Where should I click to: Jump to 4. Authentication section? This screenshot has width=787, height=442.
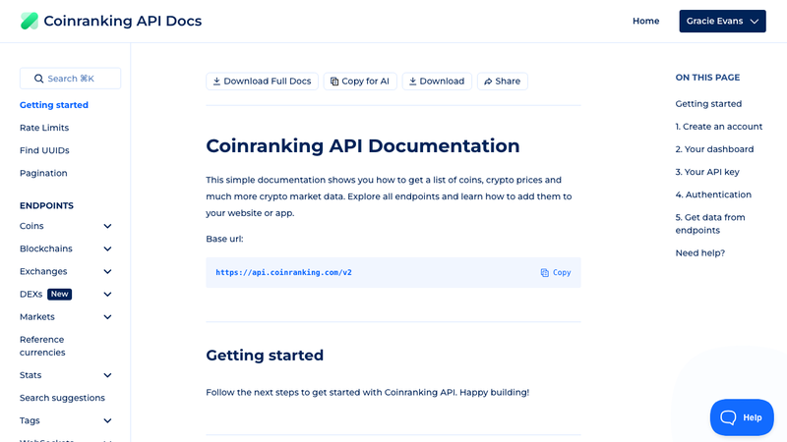713,194
